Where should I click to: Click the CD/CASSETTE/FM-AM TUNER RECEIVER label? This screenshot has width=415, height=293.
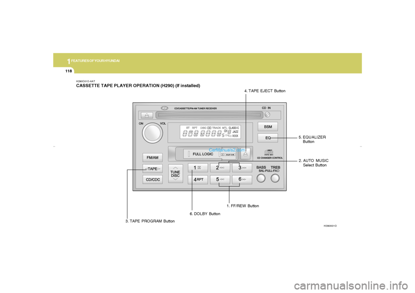(x=195, y=108)
